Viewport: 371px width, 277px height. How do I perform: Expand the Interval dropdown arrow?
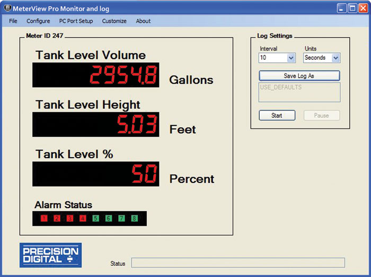(x=291, y=58)
